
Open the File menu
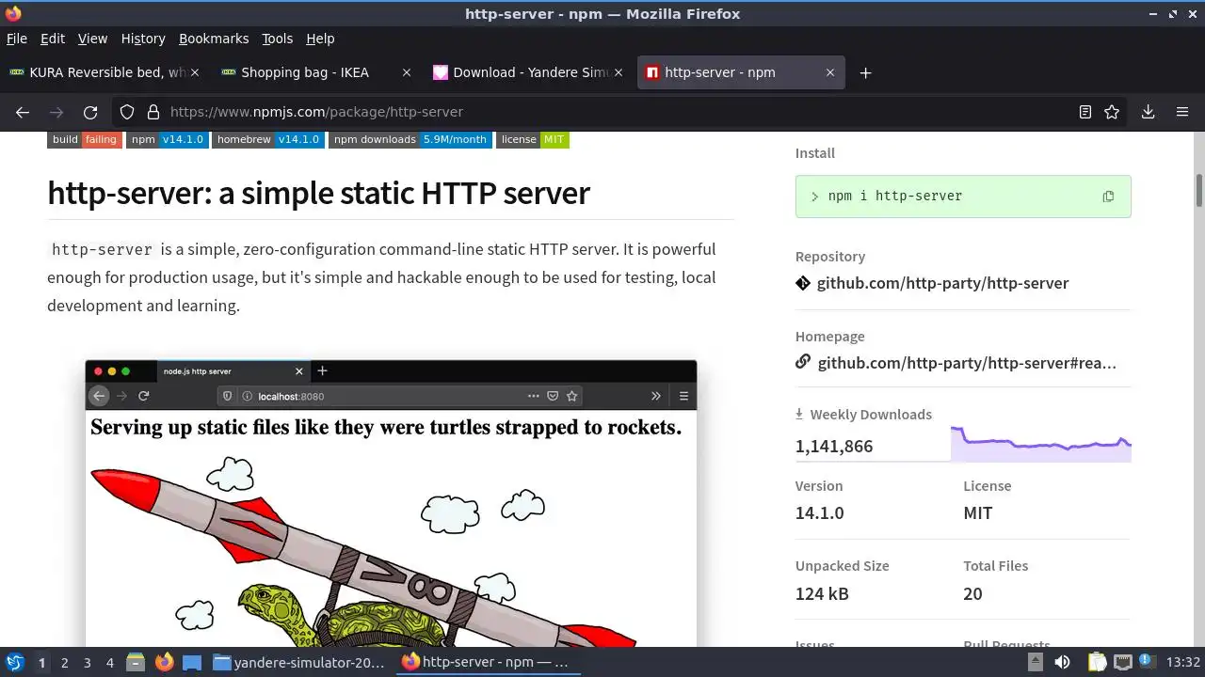[17, 39]
